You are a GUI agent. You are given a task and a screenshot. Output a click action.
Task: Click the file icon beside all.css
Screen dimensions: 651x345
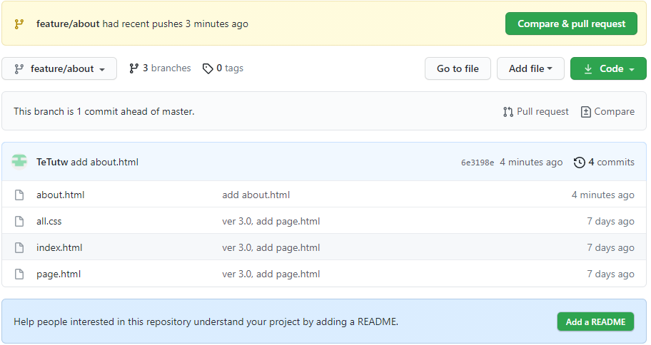coord(20,221)
